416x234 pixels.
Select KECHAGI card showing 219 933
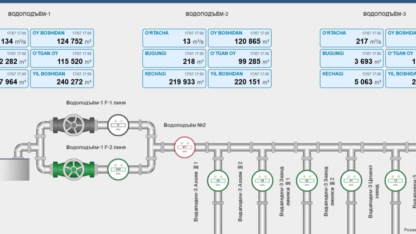pyautogui.click(x=174, y=79)
